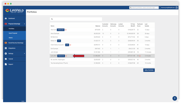
Task: Sort by Name column header
Action: [x=52, y=26]
